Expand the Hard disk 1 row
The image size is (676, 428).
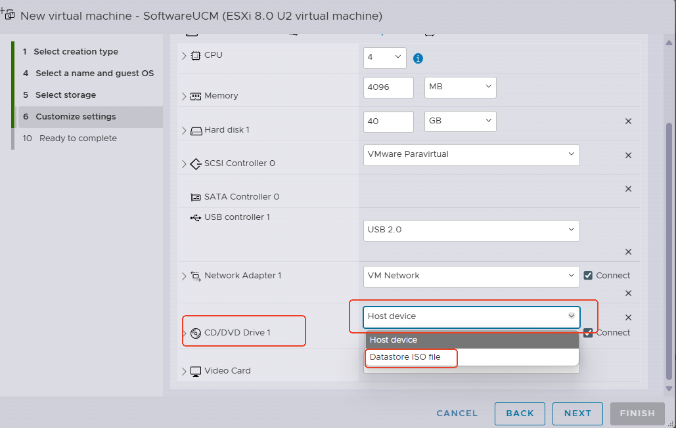(184, 131)
